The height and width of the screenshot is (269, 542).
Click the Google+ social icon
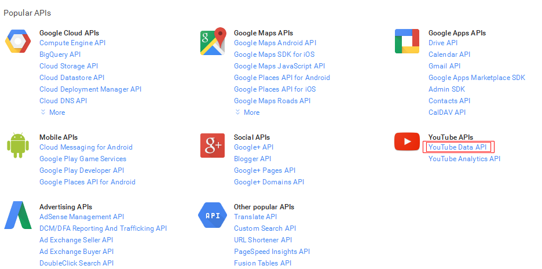click(212, 145)
